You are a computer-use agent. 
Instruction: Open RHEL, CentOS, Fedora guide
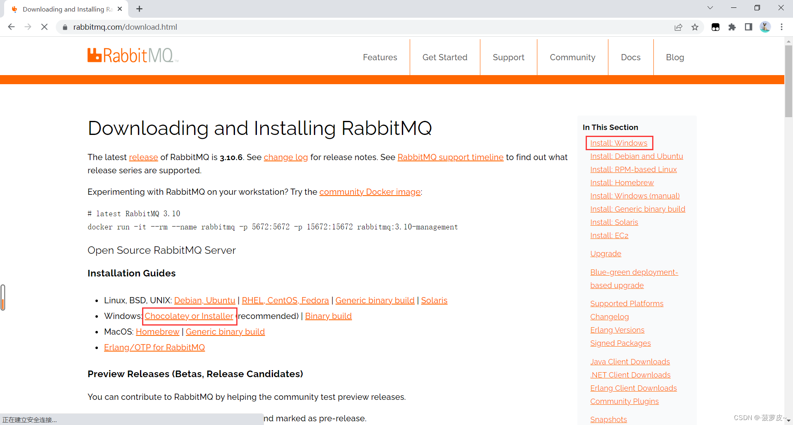tap(285, 300)
